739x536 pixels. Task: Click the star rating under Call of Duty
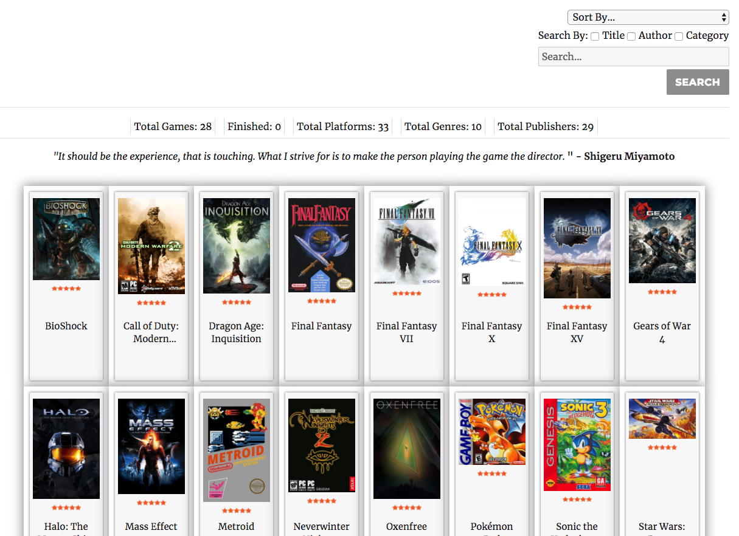tap(151, 303)
